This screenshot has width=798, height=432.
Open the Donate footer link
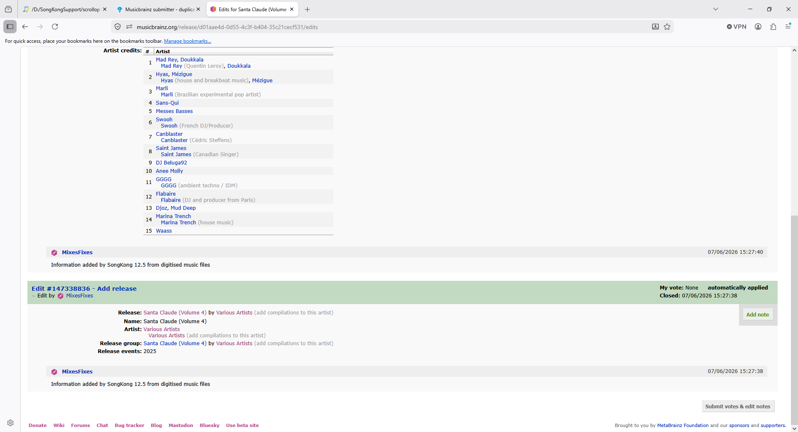[x=37, y=425]
